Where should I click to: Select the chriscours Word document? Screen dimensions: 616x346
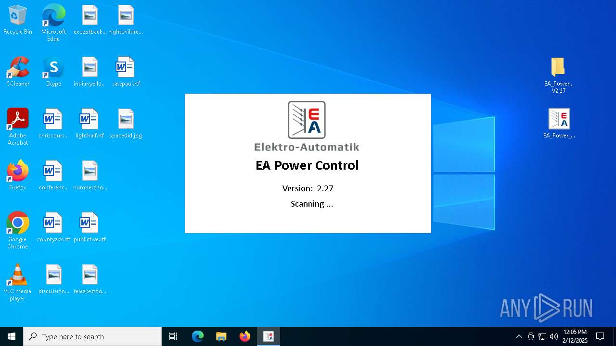click(x=53, y=124)
